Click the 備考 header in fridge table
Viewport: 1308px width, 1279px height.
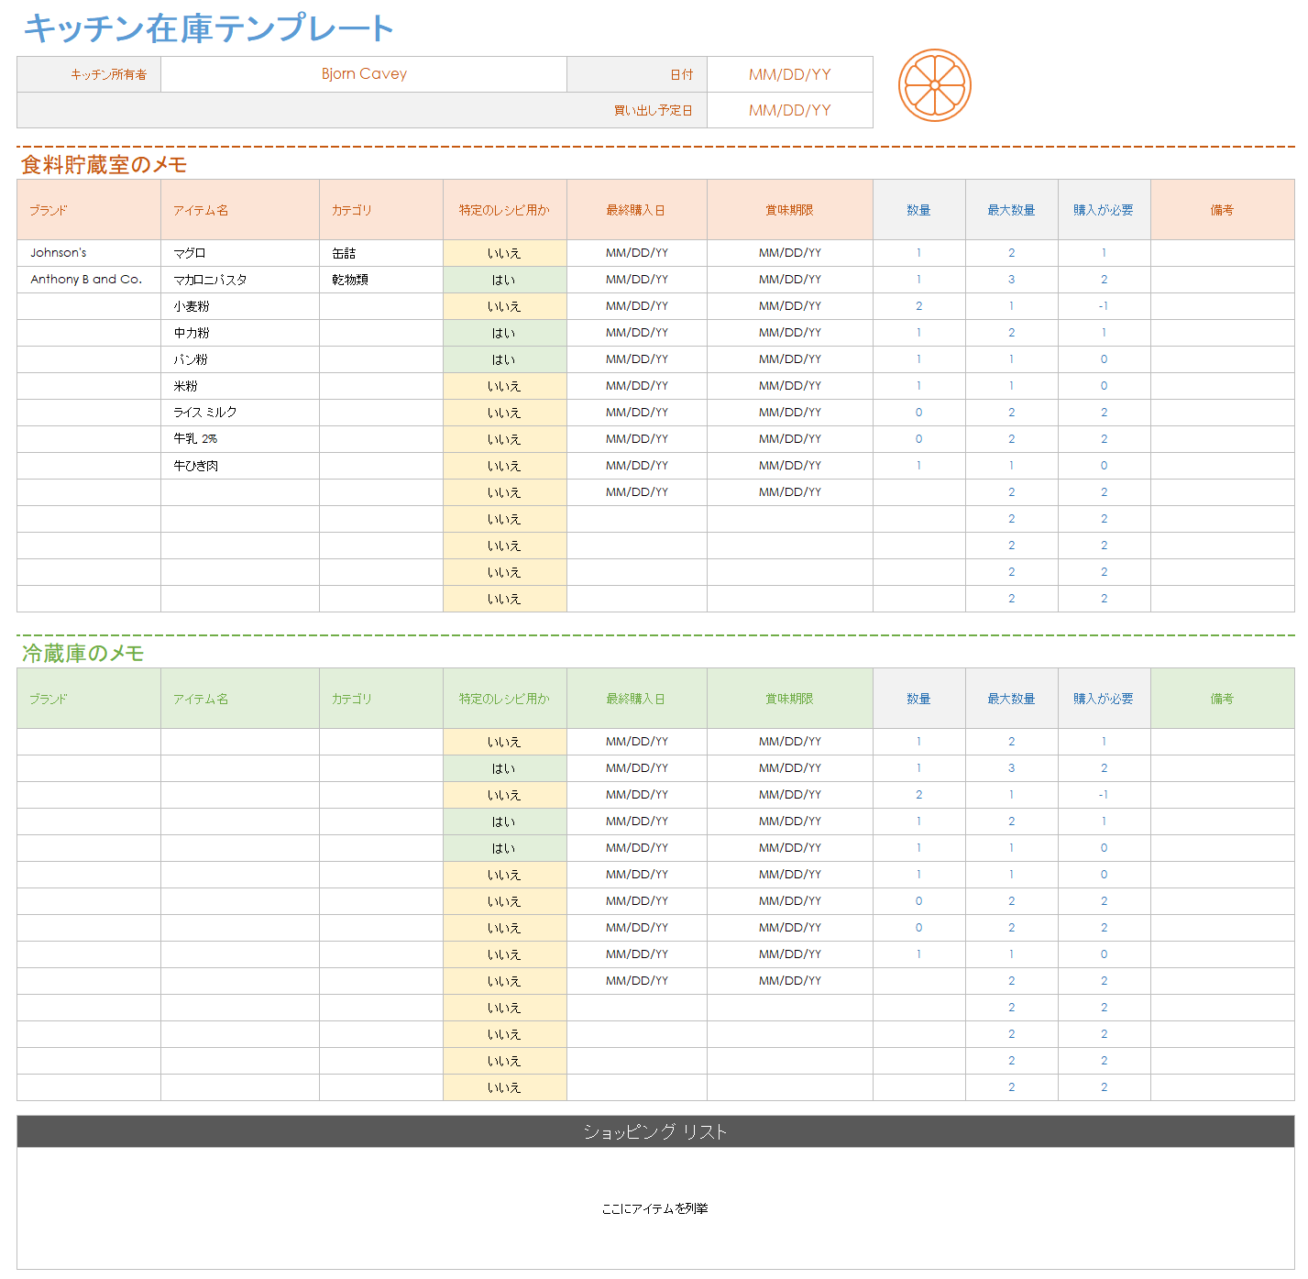1223,699
